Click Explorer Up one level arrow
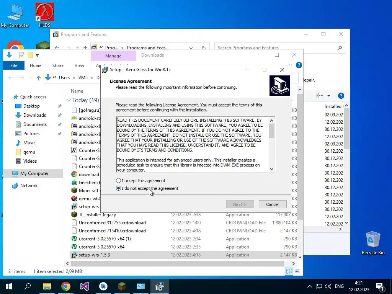392x294 pixels. (39, 78)
